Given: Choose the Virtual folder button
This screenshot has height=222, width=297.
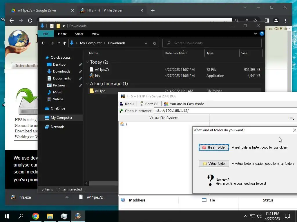Looking at the screenshot, I should [214, 164].
